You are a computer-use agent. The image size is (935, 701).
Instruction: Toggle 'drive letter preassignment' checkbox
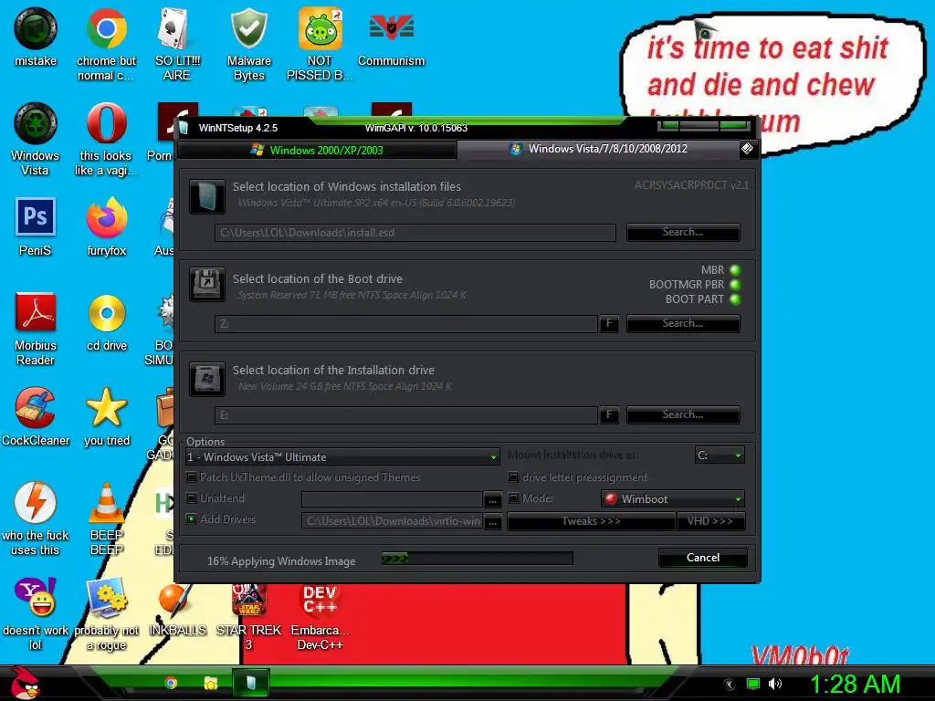[513, 476]
